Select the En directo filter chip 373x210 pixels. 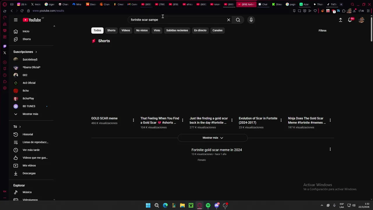[200, 30]
